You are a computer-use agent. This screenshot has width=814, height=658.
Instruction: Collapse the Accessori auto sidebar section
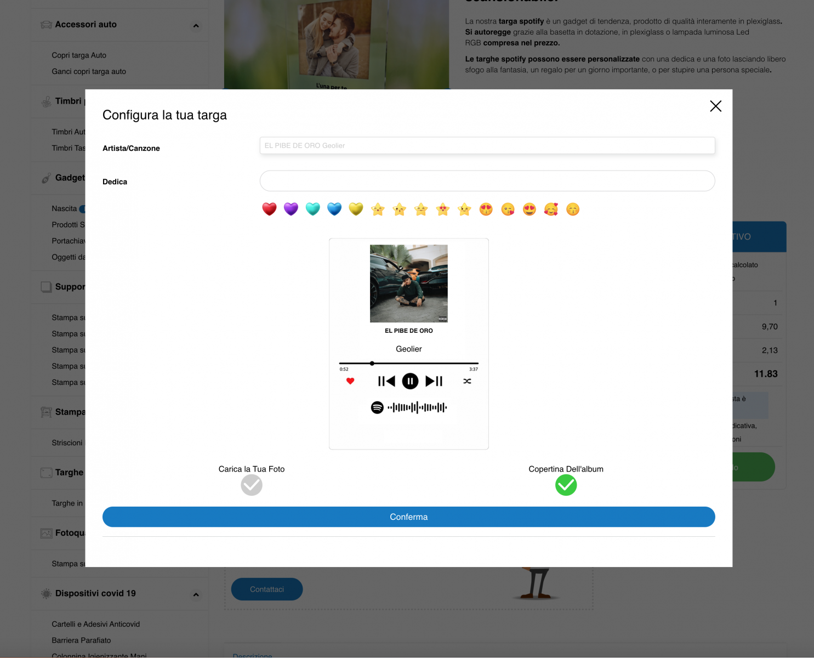point(196,26)
